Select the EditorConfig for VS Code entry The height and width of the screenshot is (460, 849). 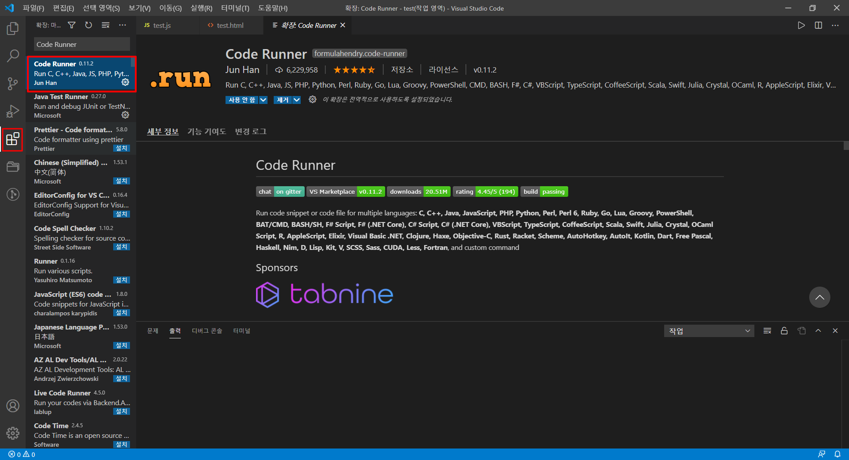(81, 204)
